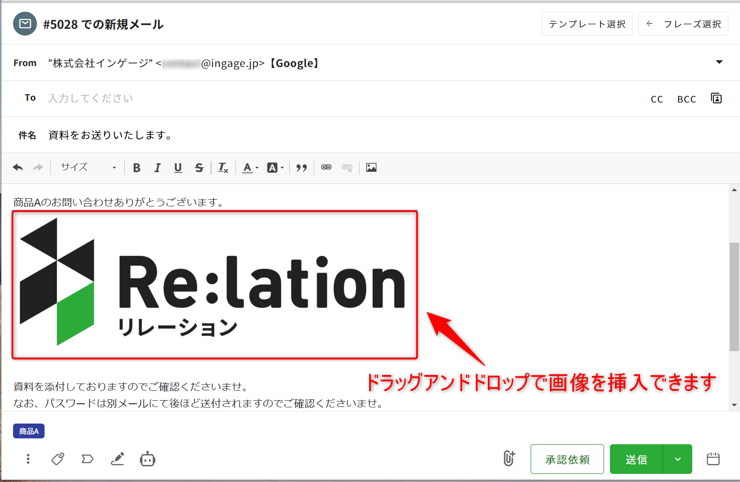Click the label tag icon
Image resolution: width=740 pixels, height=482 pixels.
click(x=87, y=459)
